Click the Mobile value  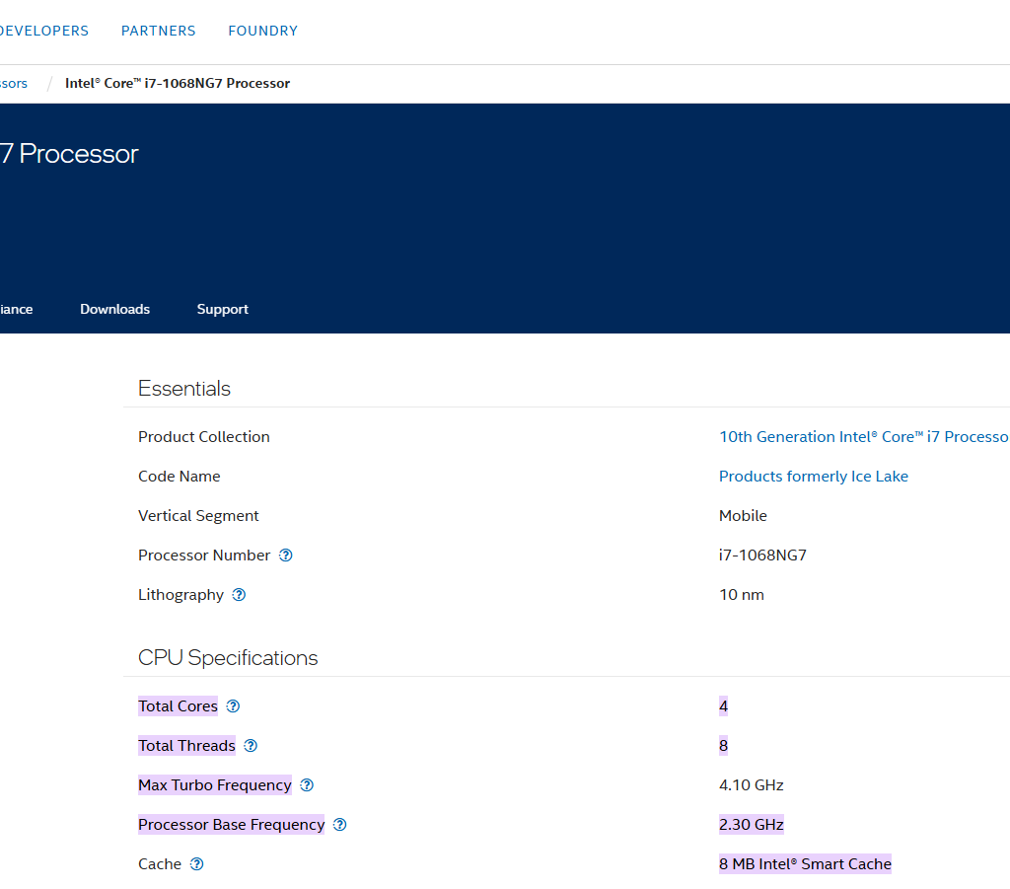pyautogui.click(x=743, y=516)
